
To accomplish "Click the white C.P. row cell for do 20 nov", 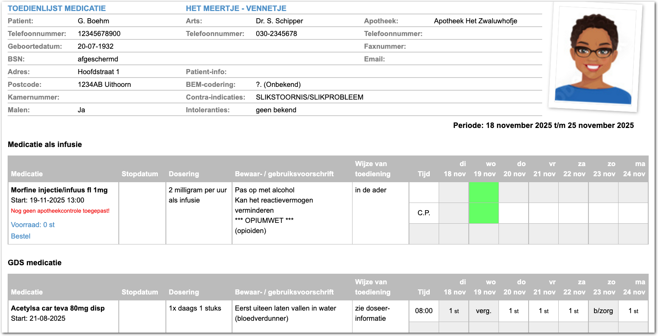I will (513, 213).
